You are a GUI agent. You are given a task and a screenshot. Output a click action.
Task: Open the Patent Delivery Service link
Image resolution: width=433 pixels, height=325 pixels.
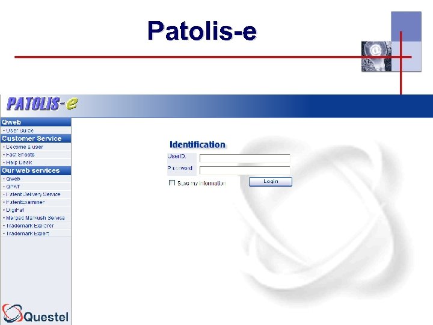pos(33,194)
